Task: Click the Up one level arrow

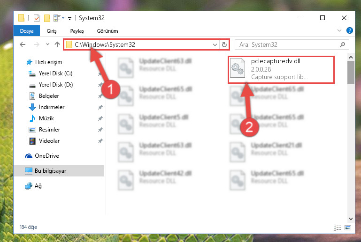Action: (57, 44)
